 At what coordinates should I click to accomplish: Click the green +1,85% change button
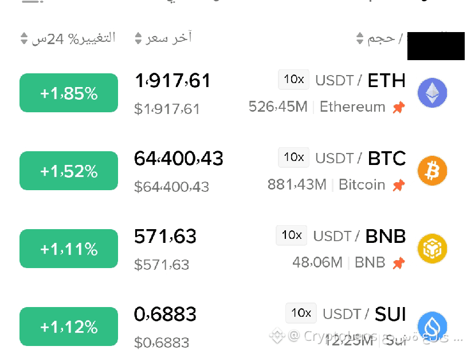click(x=69, y=93)
